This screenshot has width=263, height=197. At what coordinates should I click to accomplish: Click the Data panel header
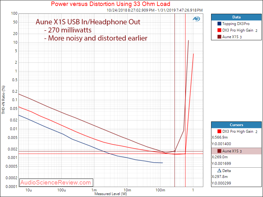pyautogui.click(x=236, y=17)
